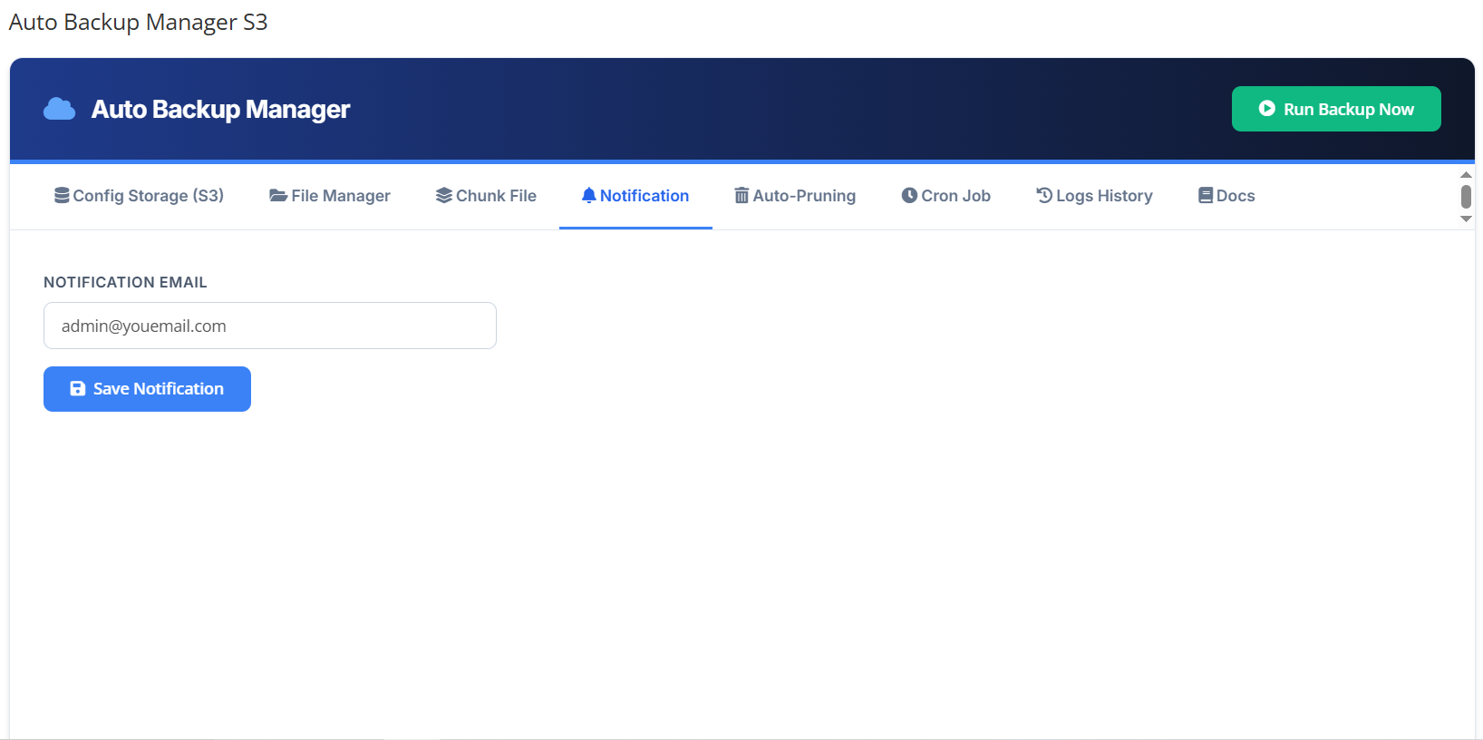Screen dimensions: 1483x740
Task: Open the Cron Job tab
Action: (x=945, y=196)
